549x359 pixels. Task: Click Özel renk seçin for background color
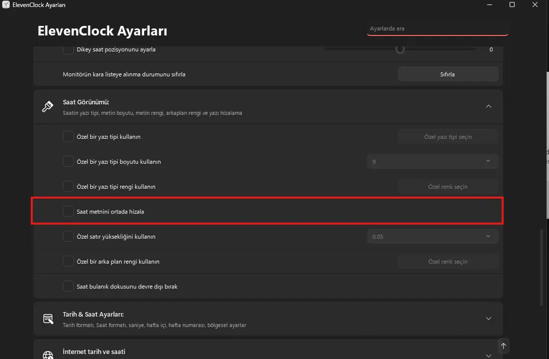(x=448, y=262)
